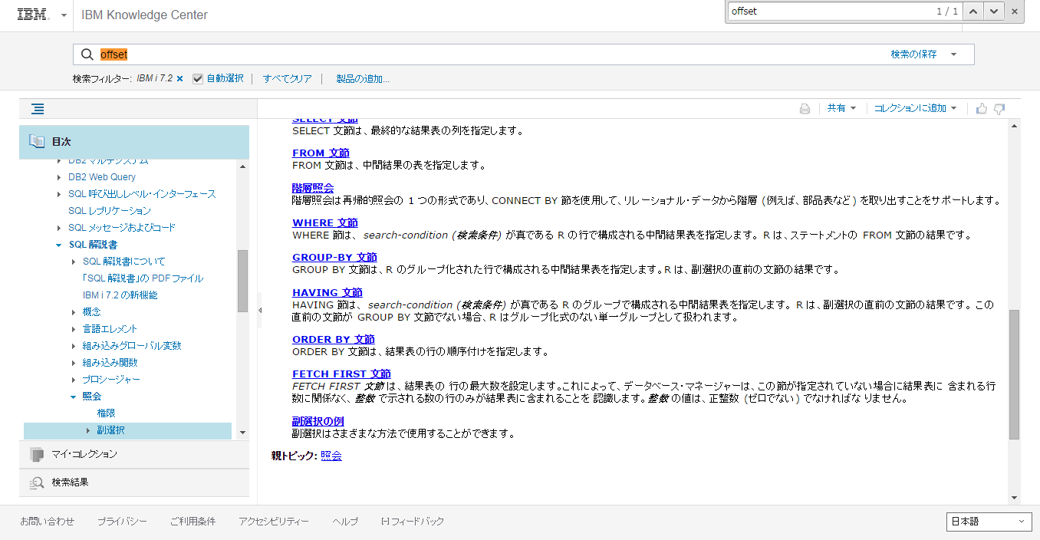Image resolution: width=1040 pixels, height=540 pixels.
Task: Expand the 言語エレメント tree item
Action: pos(74,329)
